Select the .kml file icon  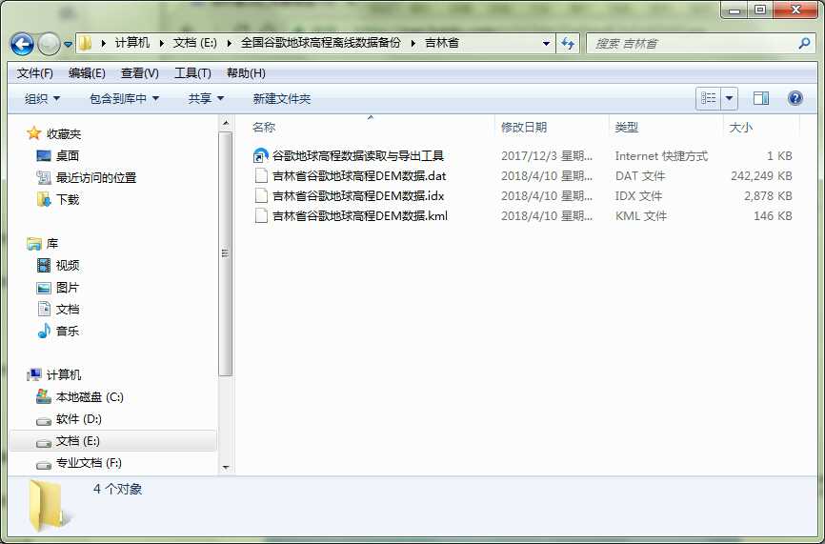[261, 215]
